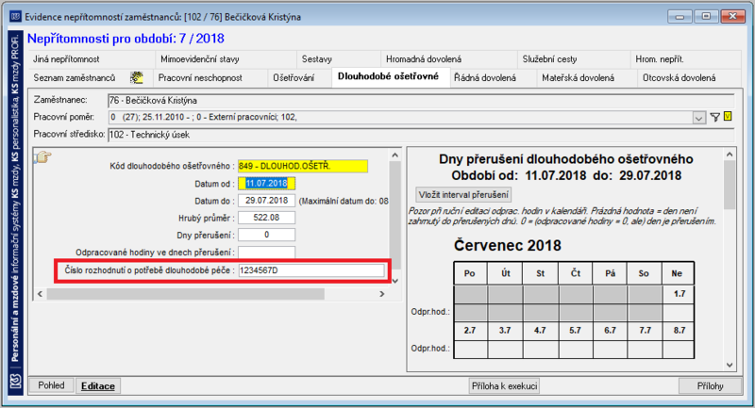This screenshot has width=755, height=408.
Task: Click the Pracovní středisko field
Action: click(421, 135)
